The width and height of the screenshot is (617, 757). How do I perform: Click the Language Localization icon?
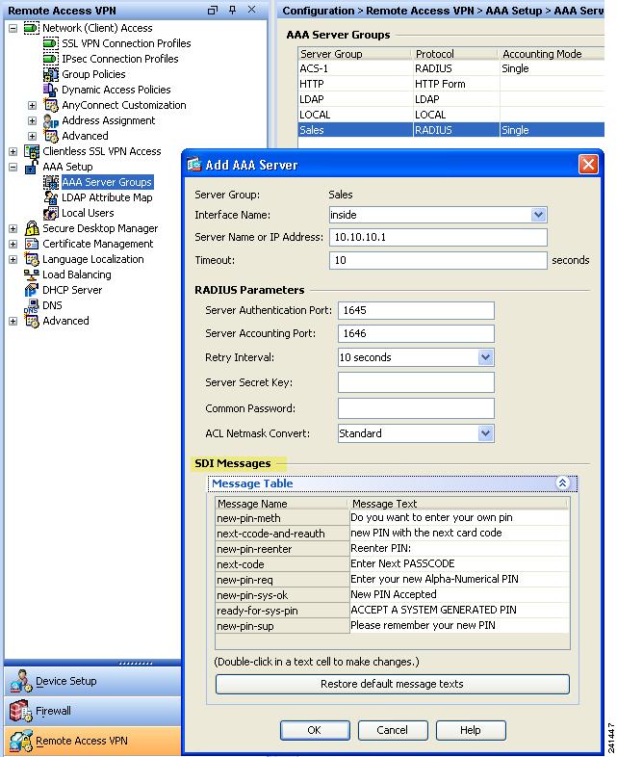tap(32, 259)
